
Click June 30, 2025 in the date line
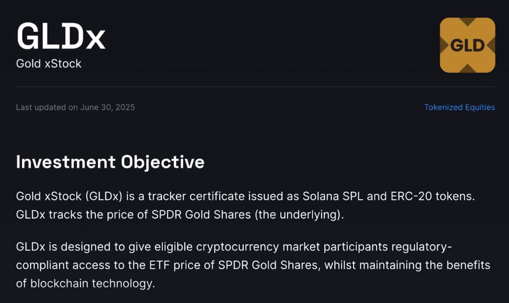[x=107, y=107]
